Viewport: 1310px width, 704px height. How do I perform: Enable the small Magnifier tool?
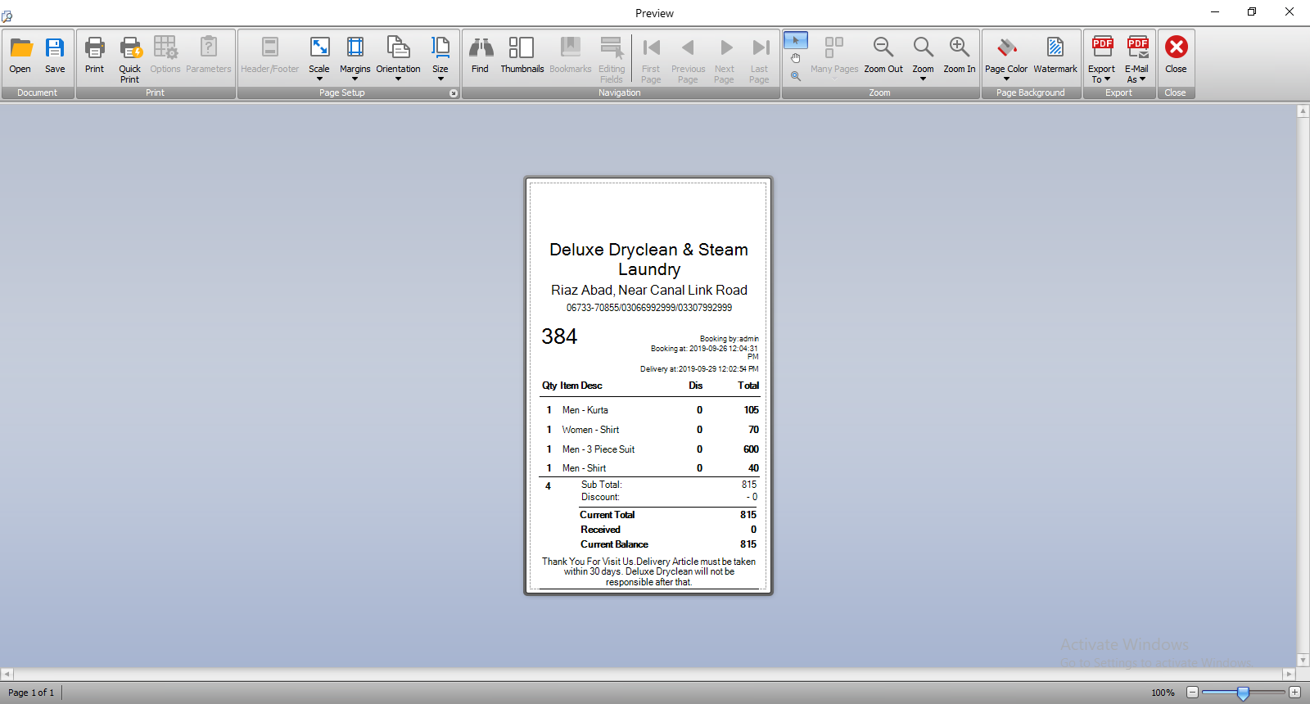796,76
